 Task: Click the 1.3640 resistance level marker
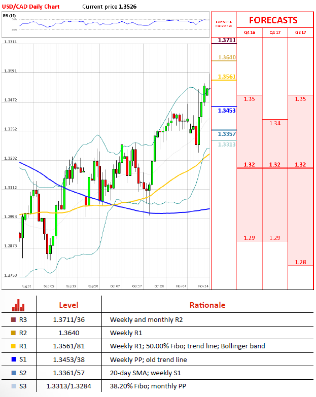pos(227,57)
